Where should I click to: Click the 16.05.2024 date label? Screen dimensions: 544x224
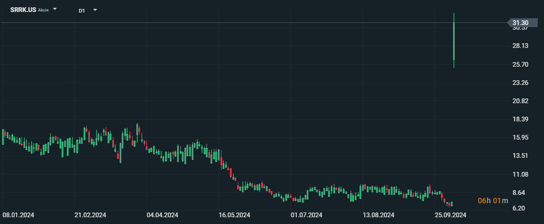pos(235,215)
